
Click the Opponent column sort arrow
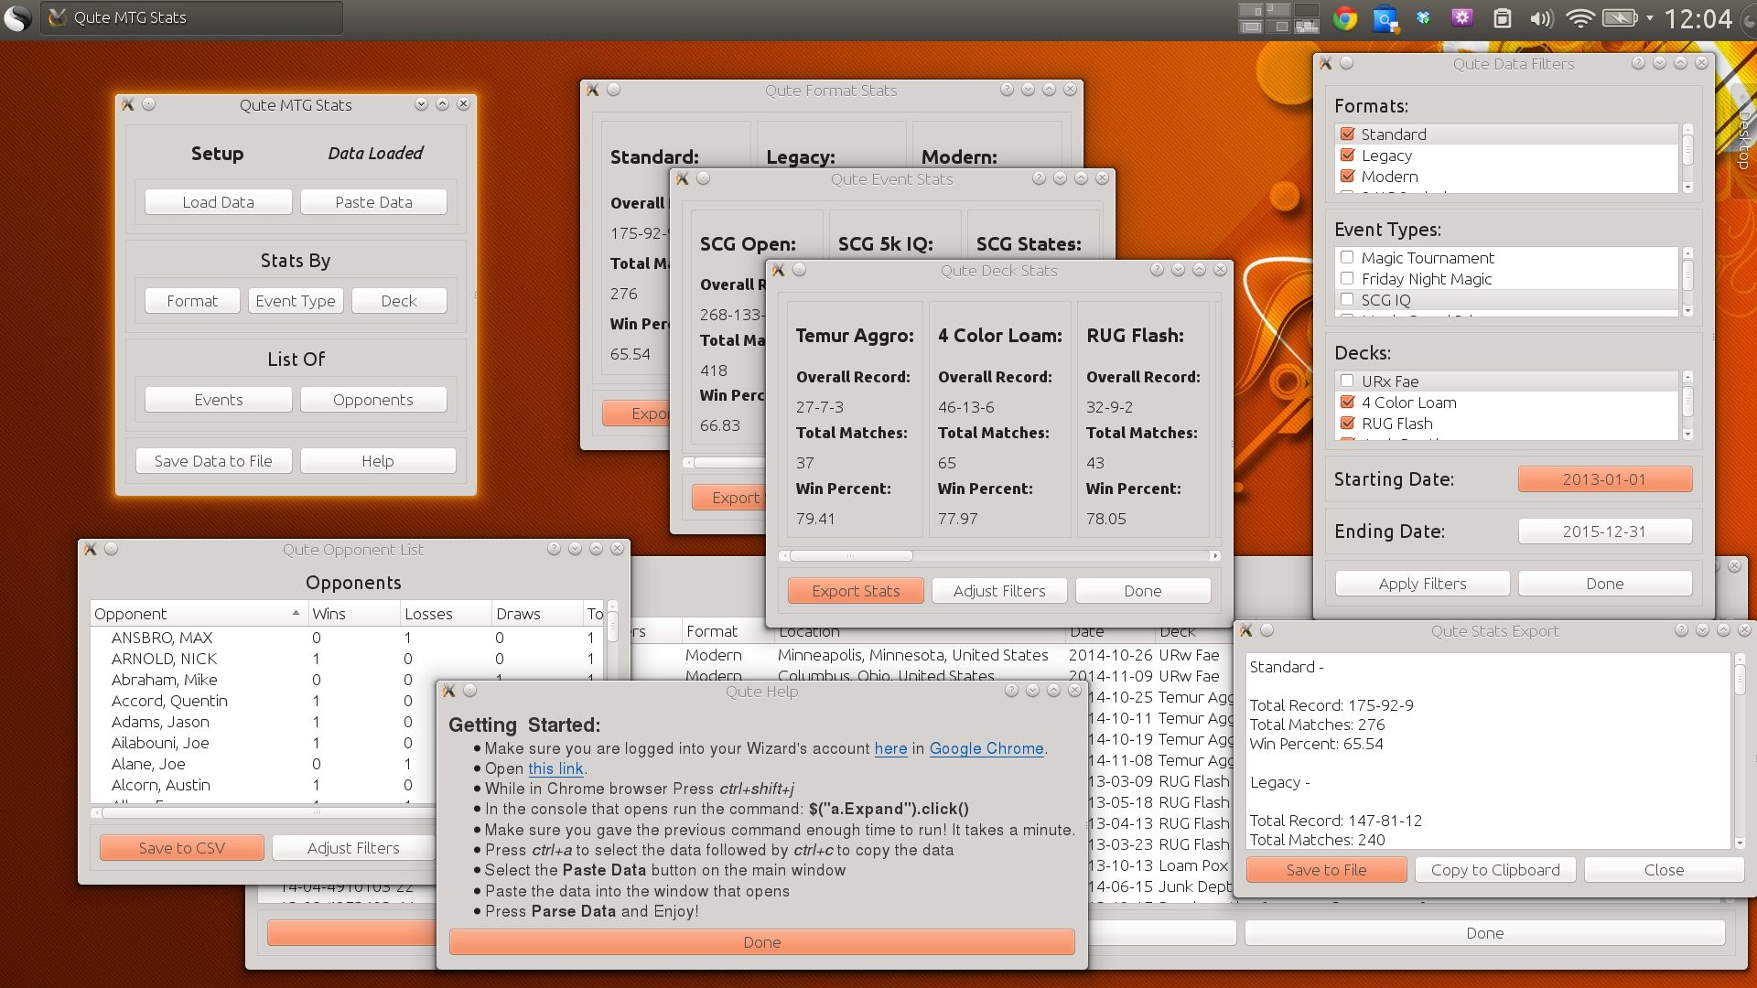296,614
